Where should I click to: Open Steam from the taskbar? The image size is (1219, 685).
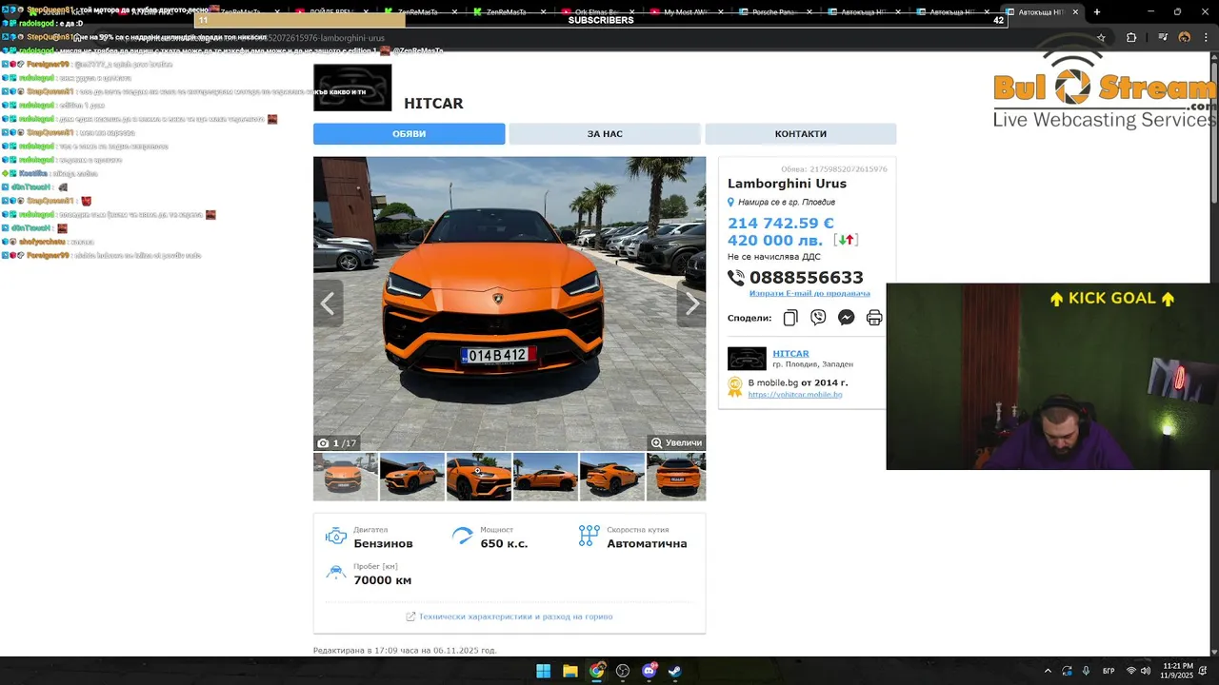(675, 671)
